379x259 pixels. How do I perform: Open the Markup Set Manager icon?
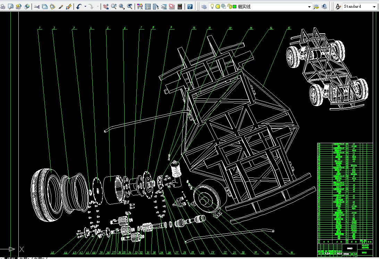pyautogui.click(x=171, y=7)
